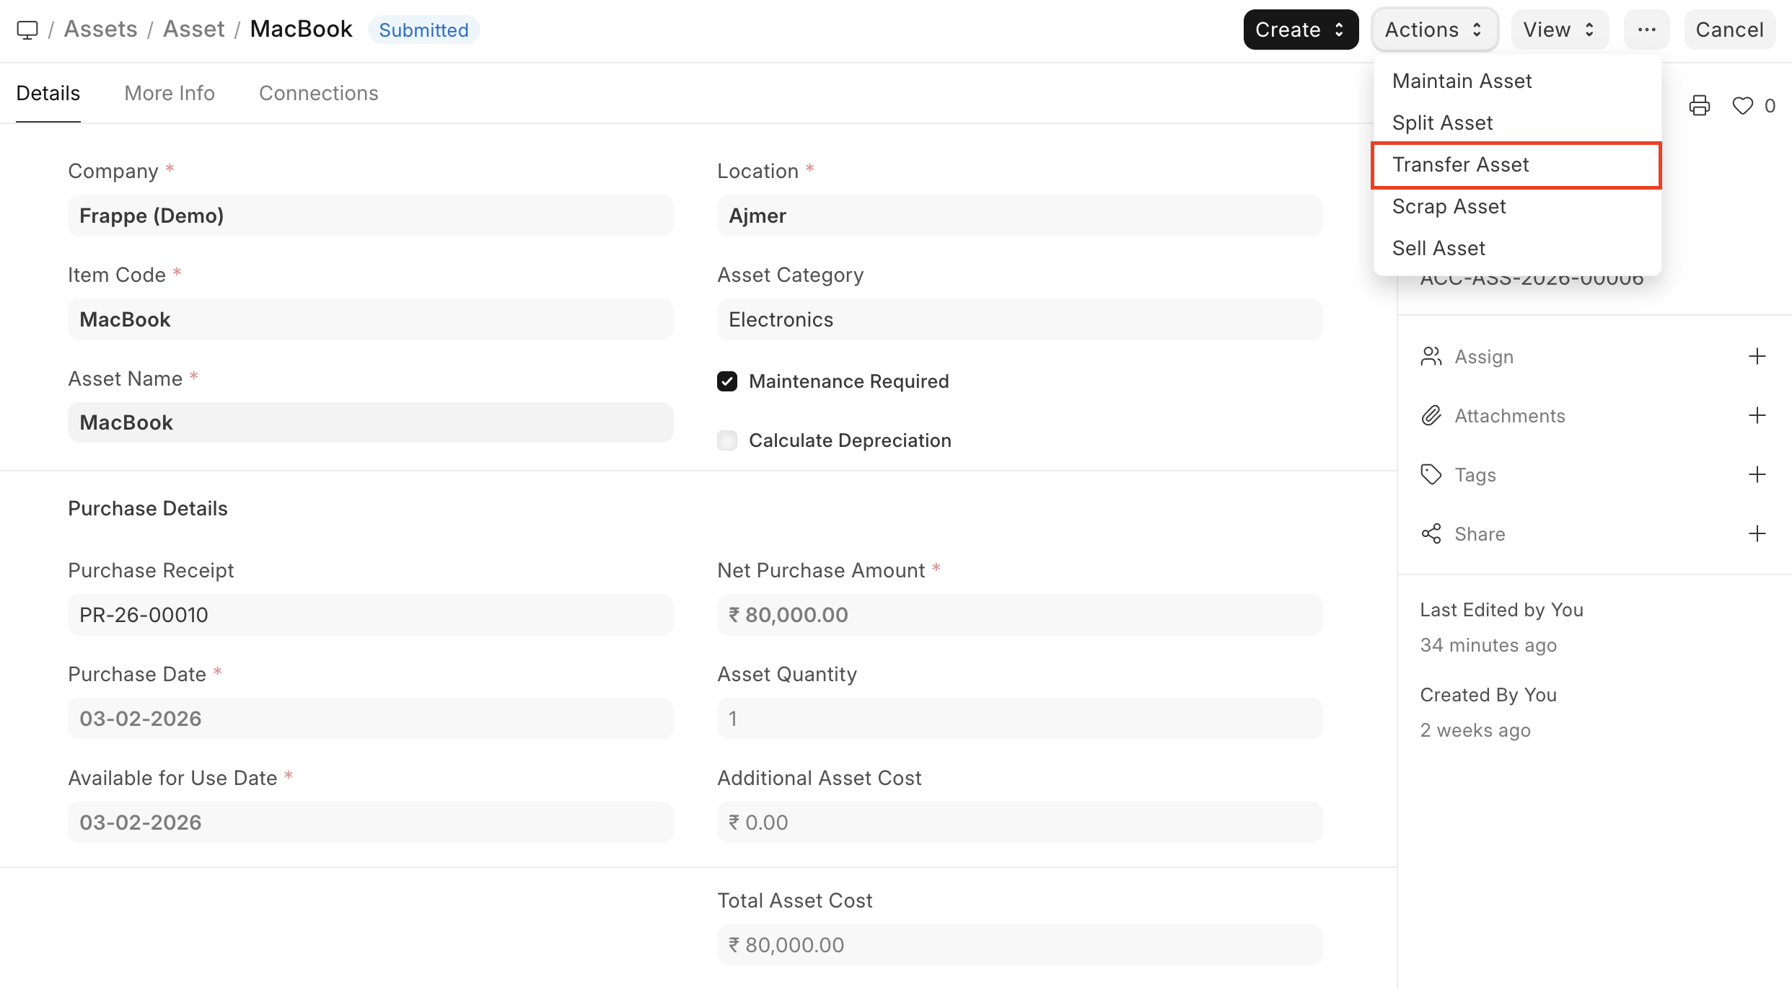The width and height of the screenshot is (1792, 989).
Task: Open the View dropdown
Action: (1560, 30)
